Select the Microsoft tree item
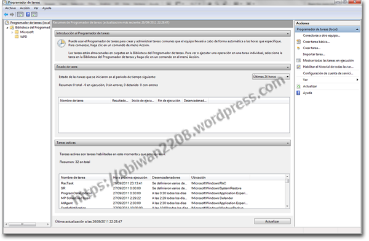 coord(27,32)
